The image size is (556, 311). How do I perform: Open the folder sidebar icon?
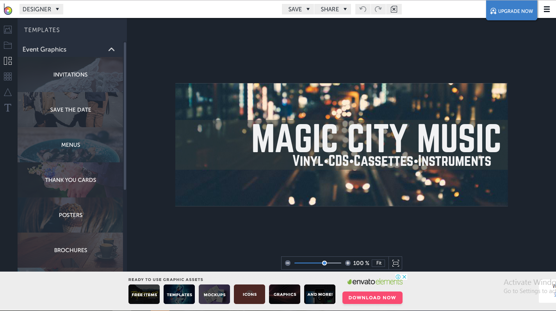tap(8, 45)
